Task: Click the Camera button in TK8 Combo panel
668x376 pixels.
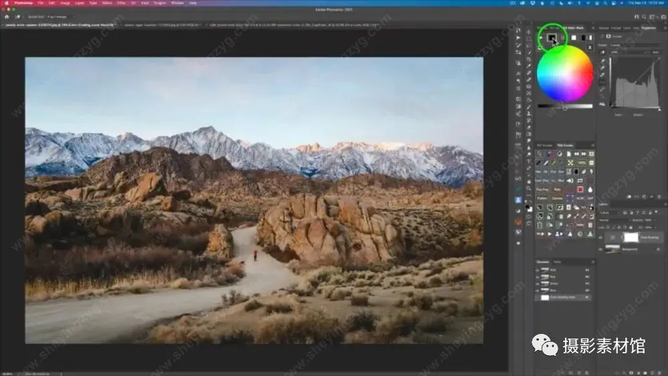Action: pyautogui.click(x=557, y=198)
